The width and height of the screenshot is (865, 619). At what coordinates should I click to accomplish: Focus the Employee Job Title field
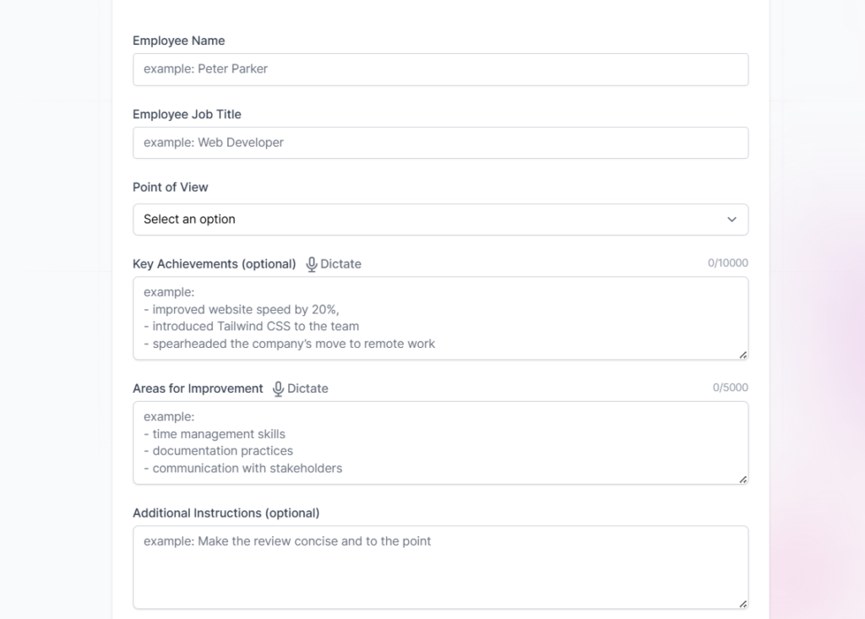[440, 143]
